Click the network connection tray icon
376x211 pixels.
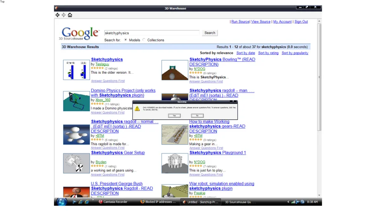point(297,202)
